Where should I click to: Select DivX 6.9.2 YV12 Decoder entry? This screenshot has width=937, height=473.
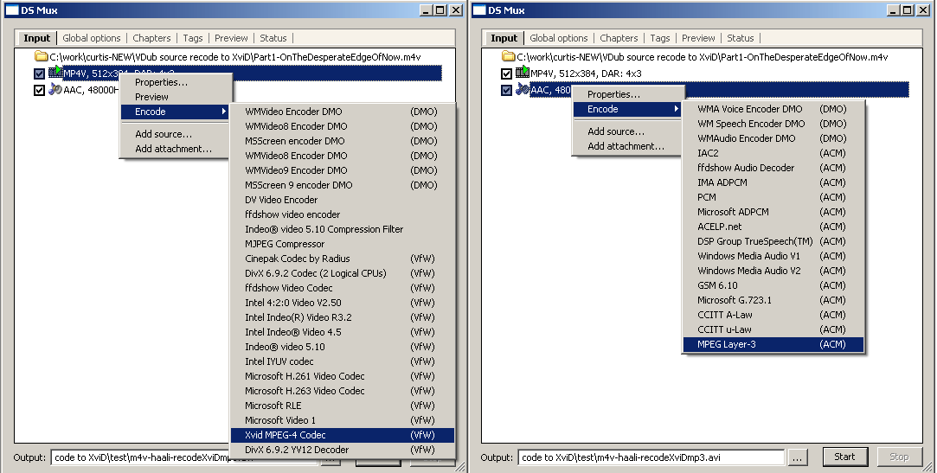343,450
